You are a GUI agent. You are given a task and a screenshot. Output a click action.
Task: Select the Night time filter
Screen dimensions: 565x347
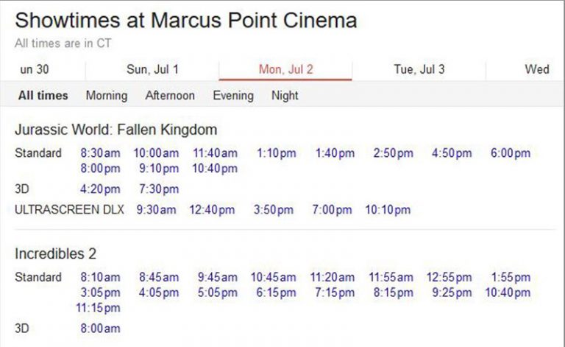coord(285,95)
